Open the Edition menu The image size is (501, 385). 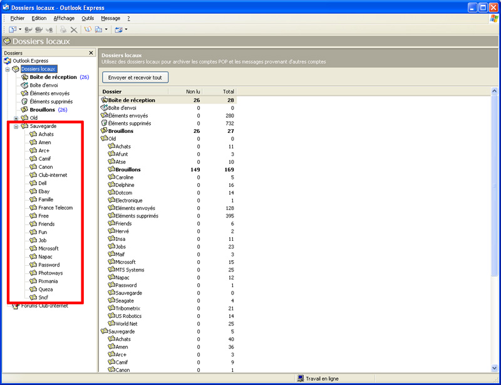pyautogui.click(x=39, y=18)
